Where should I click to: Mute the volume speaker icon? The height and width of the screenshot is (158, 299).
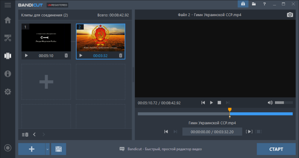click(270, 103)
